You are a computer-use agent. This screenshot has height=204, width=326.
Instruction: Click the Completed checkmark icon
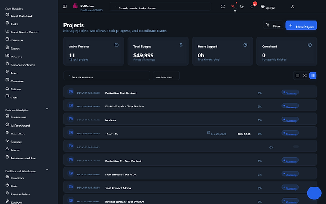(310, 45)
